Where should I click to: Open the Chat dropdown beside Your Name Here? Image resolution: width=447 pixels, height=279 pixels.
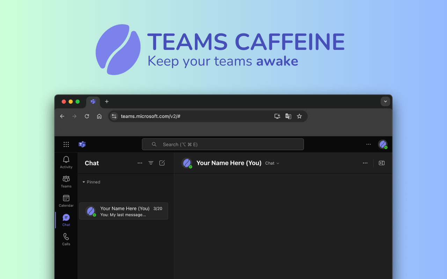point(272,163)
